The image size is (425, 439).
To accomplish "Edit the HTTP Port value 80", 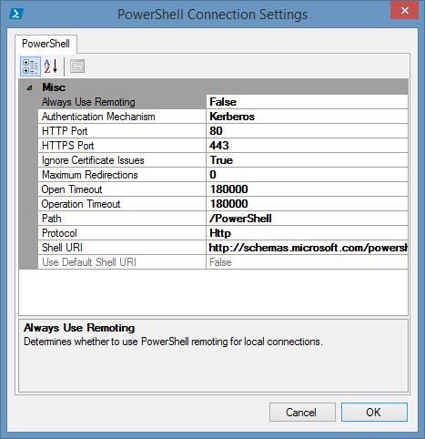I will tap(307, 131).
